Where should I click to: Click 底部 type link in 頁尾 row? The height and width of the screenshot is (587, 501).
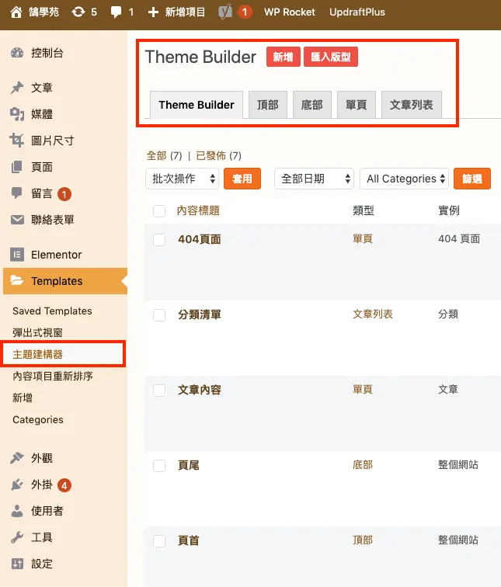(363, 464)
